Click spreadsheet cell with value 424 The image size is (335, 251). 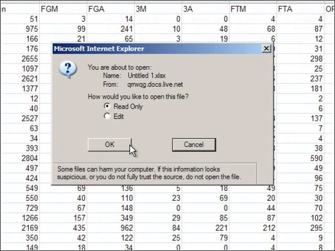tap(20, 178)
